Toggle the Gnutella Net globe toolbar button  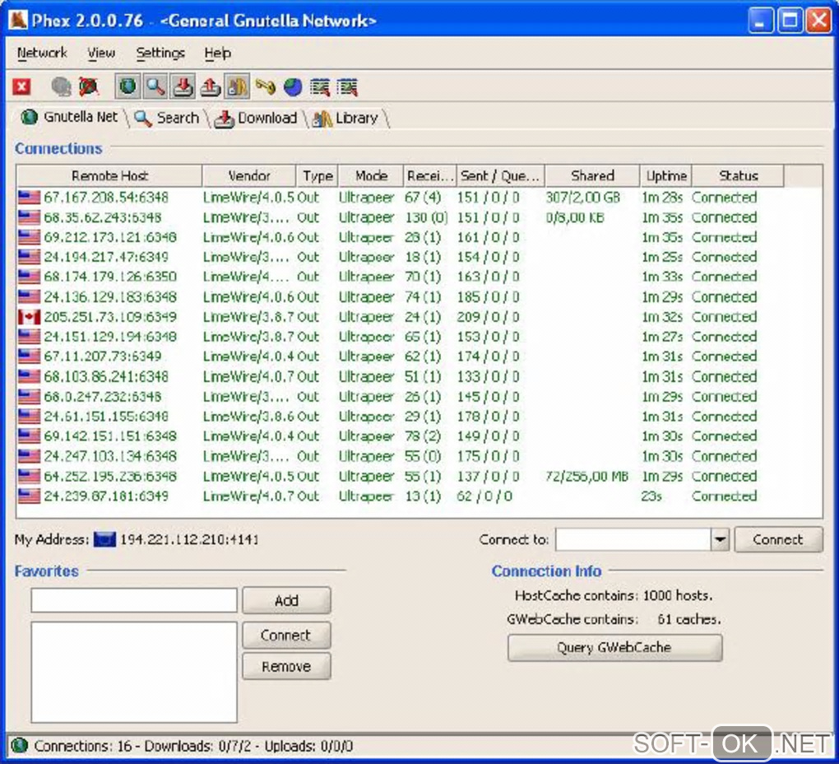[x=127, y=86]
